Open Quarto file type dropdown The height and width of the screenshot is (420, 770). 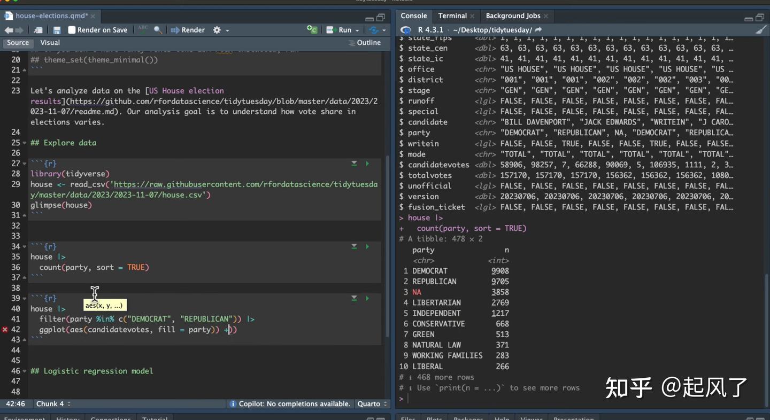pyautogui.click(x=372, y=404)
